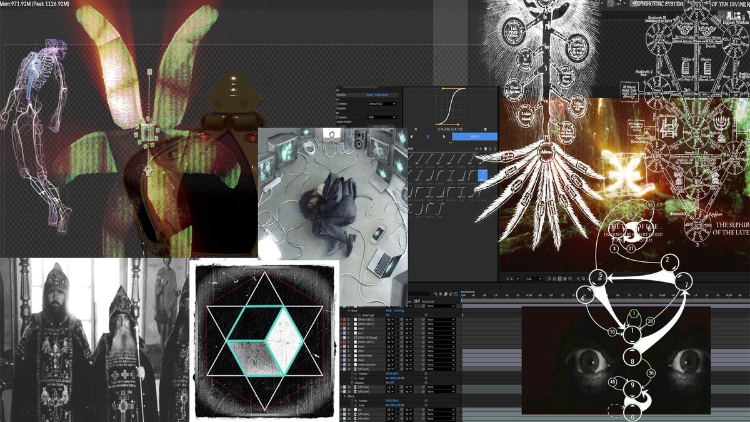Click the lower yellow bezier handle on curve
Viewport: 750px width, 422px height.
(x=458, y=124)
